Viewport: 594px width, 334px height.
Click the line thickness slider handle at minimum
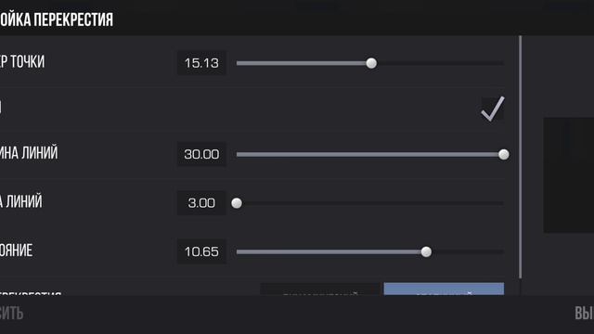[x=237, y=203]
